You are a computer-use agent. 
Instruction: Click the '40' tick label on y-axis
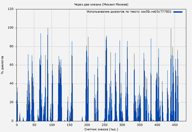point(12,84)
